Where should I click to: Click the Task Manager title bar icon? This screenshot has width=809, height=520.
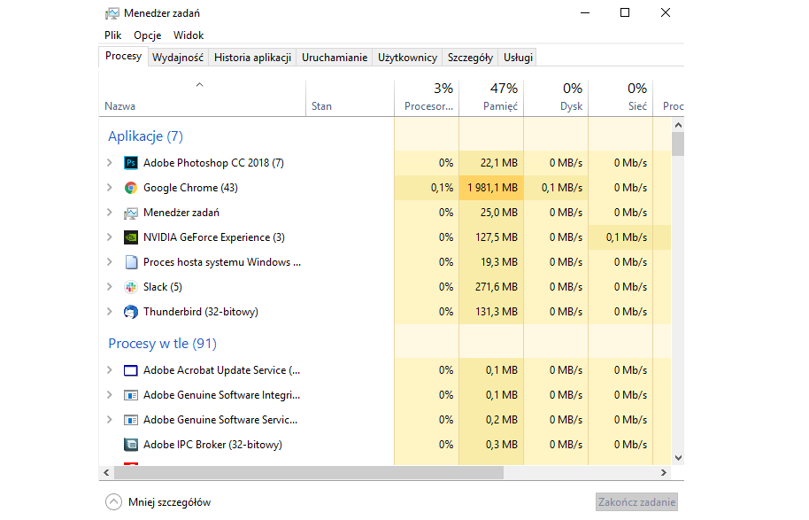pyautogui.click(x=112, y=13)
